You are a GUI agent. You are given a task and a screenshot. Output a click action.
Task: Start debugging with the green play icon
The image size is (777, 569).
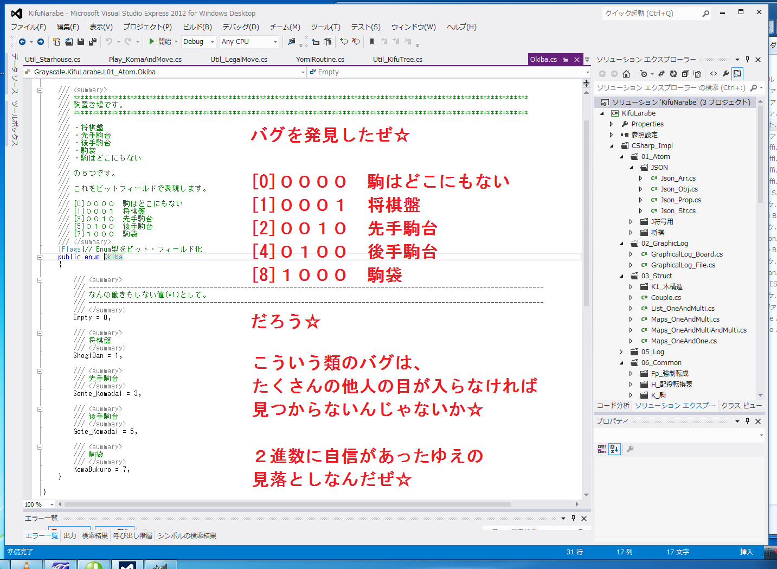click(152, 41)
